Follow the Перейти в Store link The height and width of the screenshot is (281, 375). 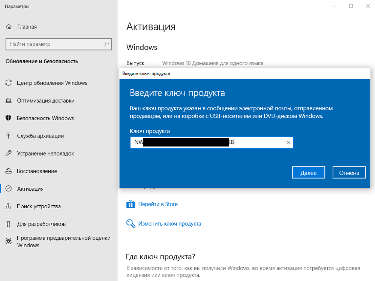pyautogui.click(x=158, y=204)
